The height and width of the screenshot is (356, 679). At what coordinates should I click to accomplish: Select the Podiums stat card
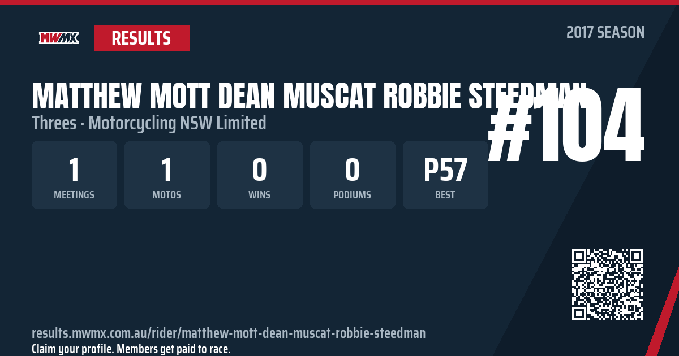[353, 175]
